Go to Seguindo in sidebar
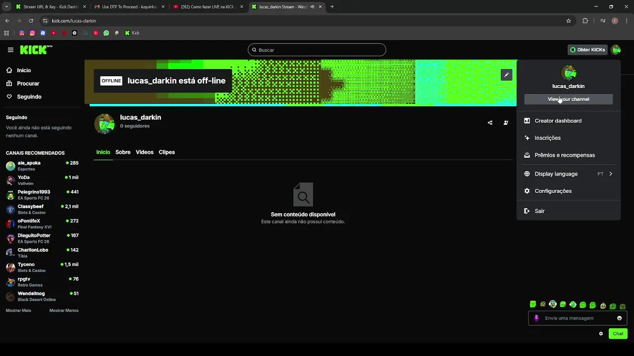The height and width of the screenshot is (356, 634). [24, 97]
